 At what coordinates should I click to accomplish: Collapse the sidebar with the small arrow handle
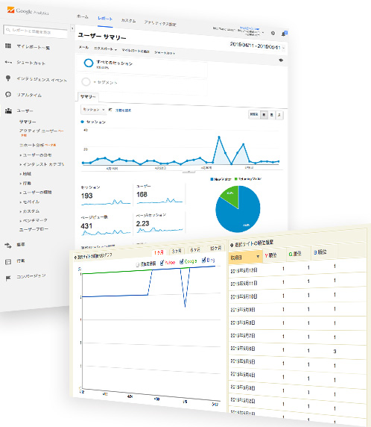tap(72, 28)
